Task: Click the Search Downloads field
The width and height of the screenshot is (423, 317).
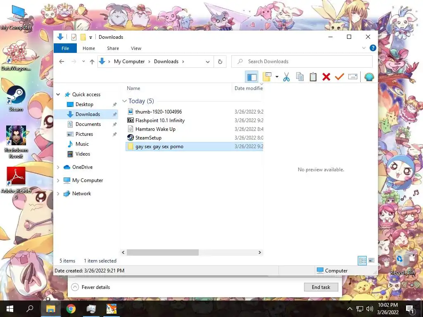Action: tap(302, 62)
